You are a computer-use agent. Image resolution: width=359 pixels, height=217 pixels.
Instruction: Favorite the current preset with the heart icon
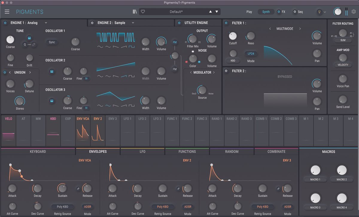pyautogui.click(x=143, y=11)
